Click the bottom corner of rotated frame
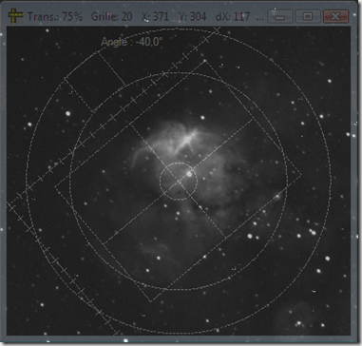 pyautogui.click(x=152, y=300)
